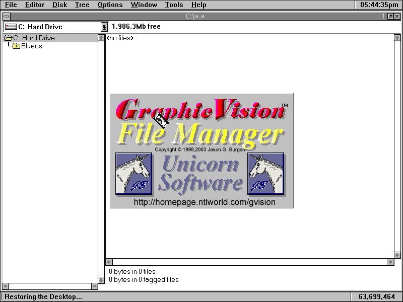Click file list scroll up arrow
Viewport: 403px width, 302px height.
click(397, 38)
